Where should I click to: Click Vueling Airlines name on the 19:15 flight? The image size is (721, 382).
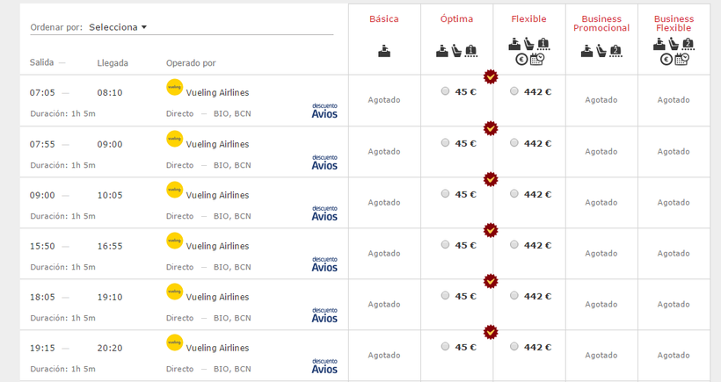click(x=217, y=348)
